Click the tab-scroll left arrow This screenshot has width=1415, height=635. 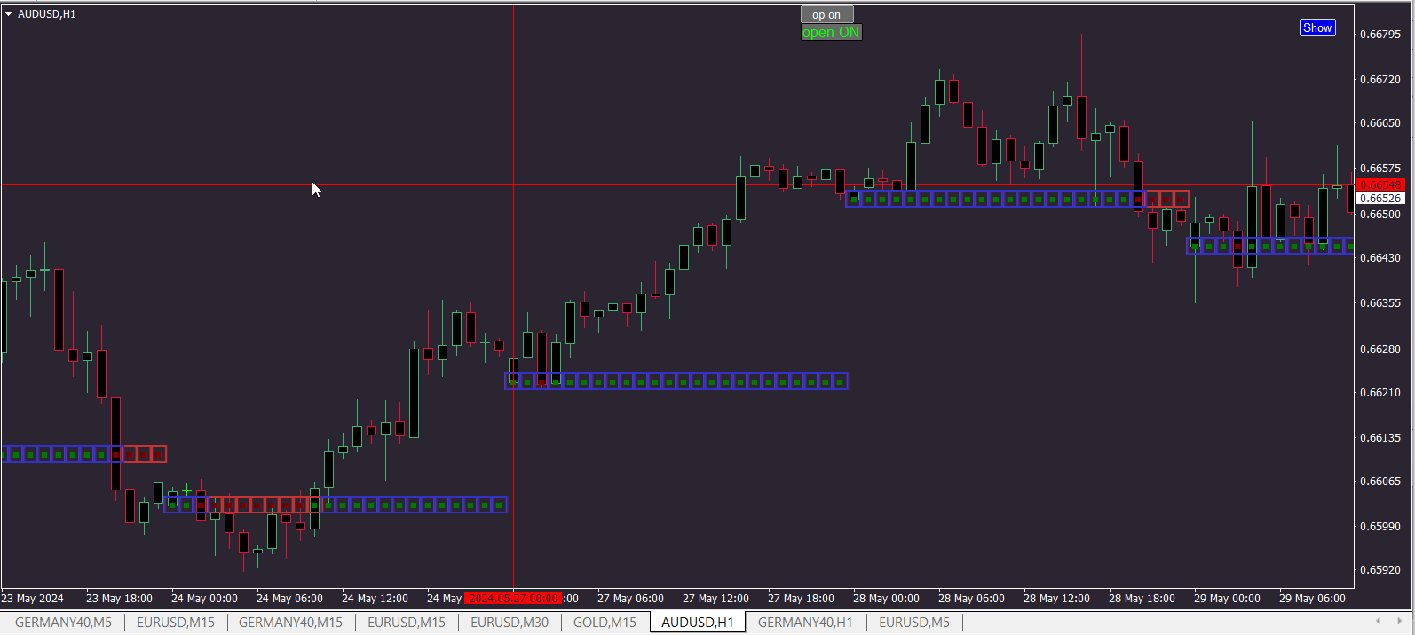[x=1378, y=621]
